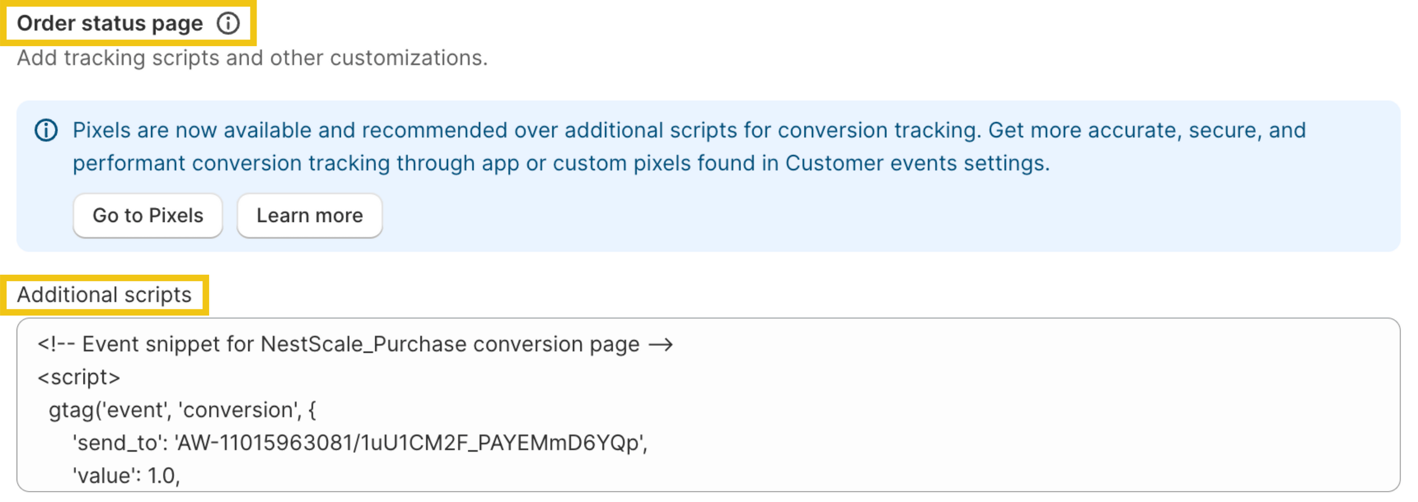Focus the Additional scripts text area
The width and height of the screenshot is (1418, 502).
708,405
